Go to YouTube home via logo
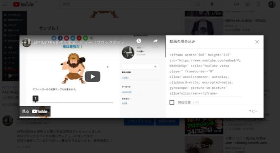The width and height of the screenshot is (280, 153). (x=23, y=4)
